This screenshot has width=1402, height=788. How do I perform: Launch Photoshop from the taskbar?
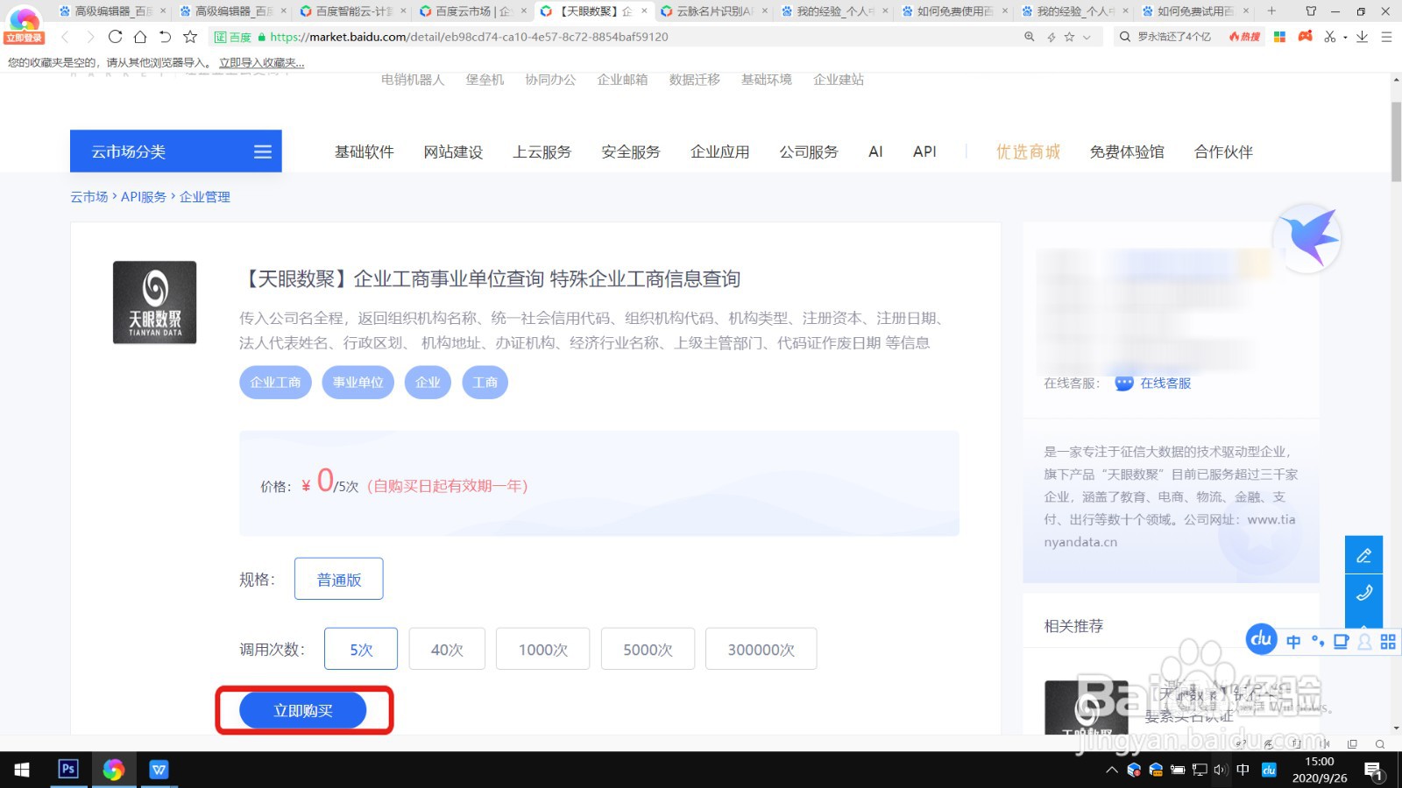click(x=67, y=770)
